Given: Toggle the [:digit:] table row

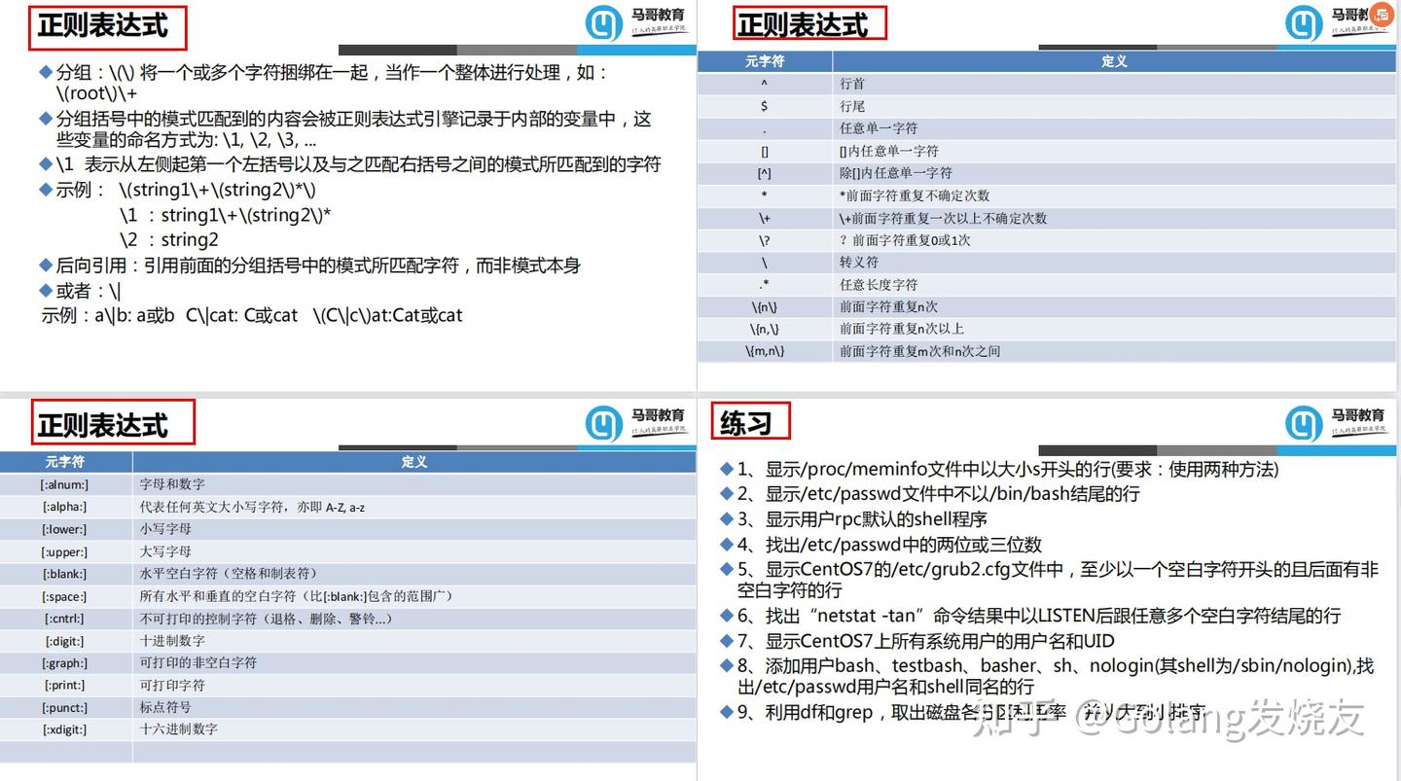Looking at the screenshot, I should (x=350, y=640).
